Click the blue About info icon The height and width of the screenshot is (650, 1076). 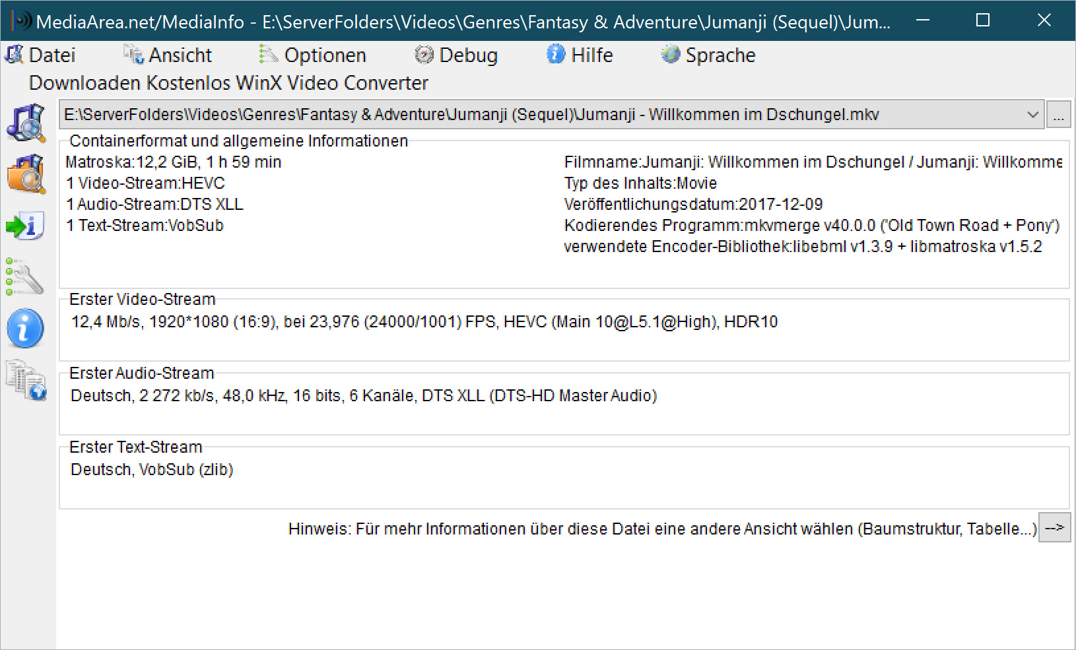(26, 328)
